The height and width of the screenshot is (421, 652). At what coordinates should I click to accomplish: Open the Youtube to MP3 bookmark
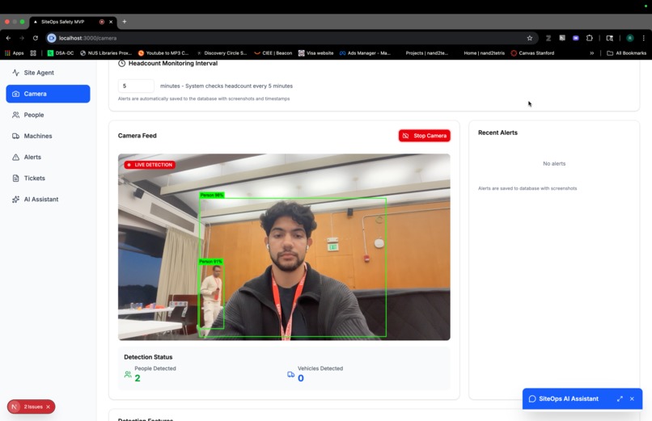(x=163, y=53)
